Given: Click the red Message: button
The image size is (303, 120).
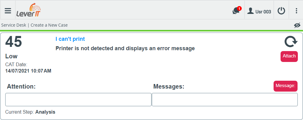Looking at the screenshot, I should (285, 86).
